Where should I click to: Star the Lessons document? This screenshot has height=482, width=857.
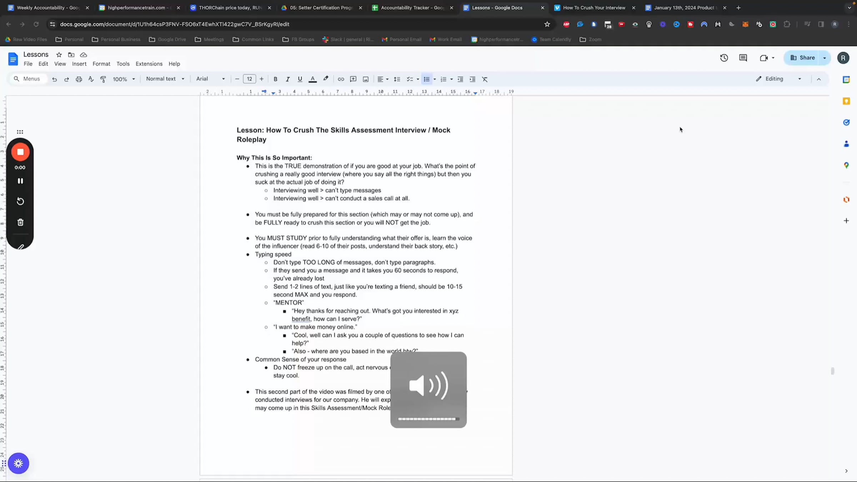click(x=59, y=55)
